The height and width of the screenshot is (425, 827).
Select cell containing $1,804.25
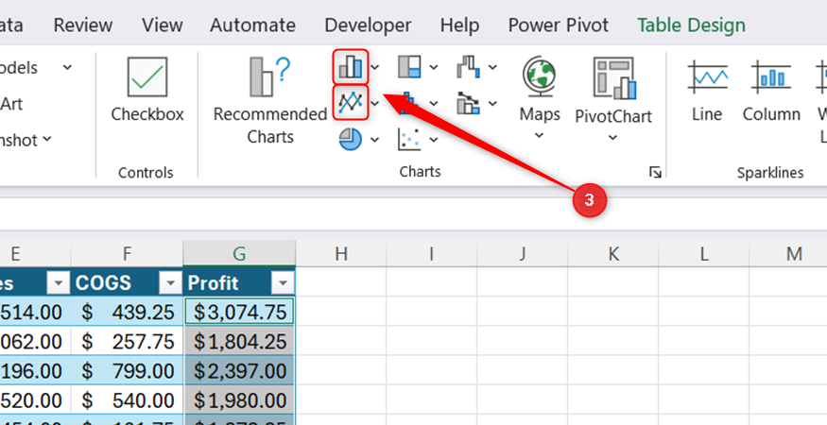pyautogui.click(x=239, y=342)
